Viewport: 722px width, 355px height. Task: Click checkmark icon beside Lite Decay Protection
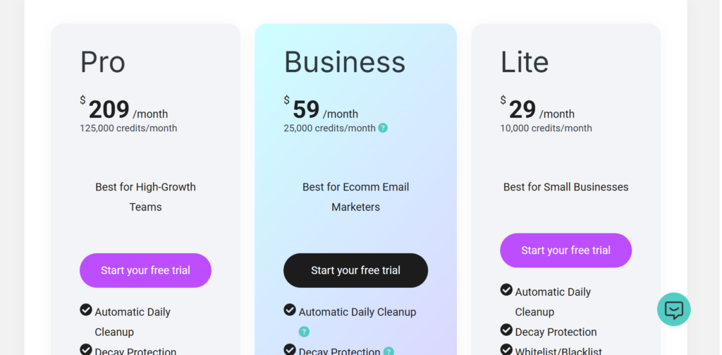pos(506,330)
